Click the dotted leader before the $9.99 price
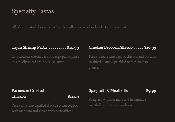Image resolution: width=175 pixels, height=122 pixels. (x=137, y=91)
